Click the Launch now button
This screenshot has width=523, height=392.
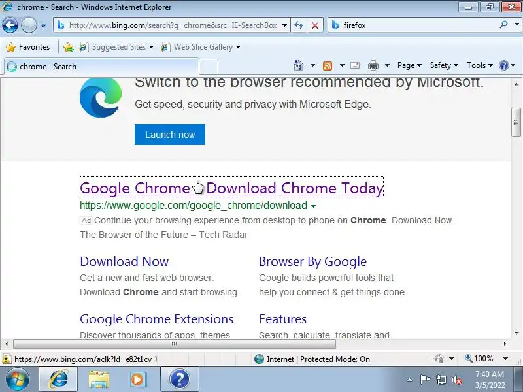pyautogui.click(x=170, y=135)
